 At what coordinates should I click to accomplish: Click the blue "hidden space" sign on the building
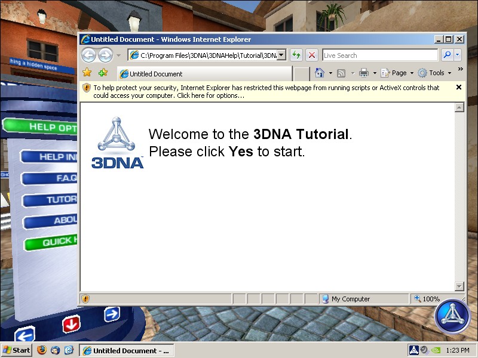point(41,65)
